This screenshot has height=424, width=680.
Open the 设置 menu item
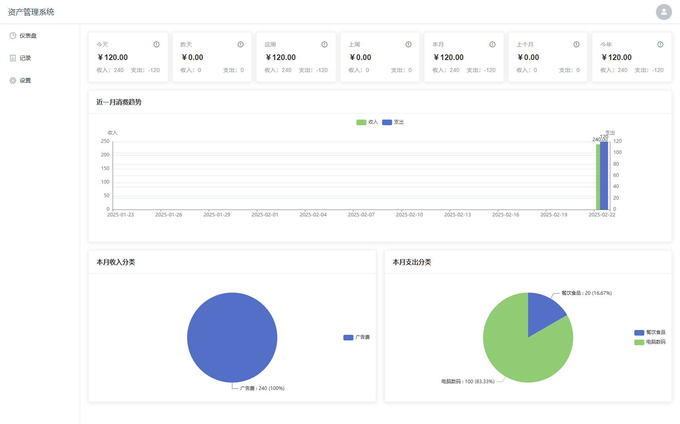click(x=40, y=80)
